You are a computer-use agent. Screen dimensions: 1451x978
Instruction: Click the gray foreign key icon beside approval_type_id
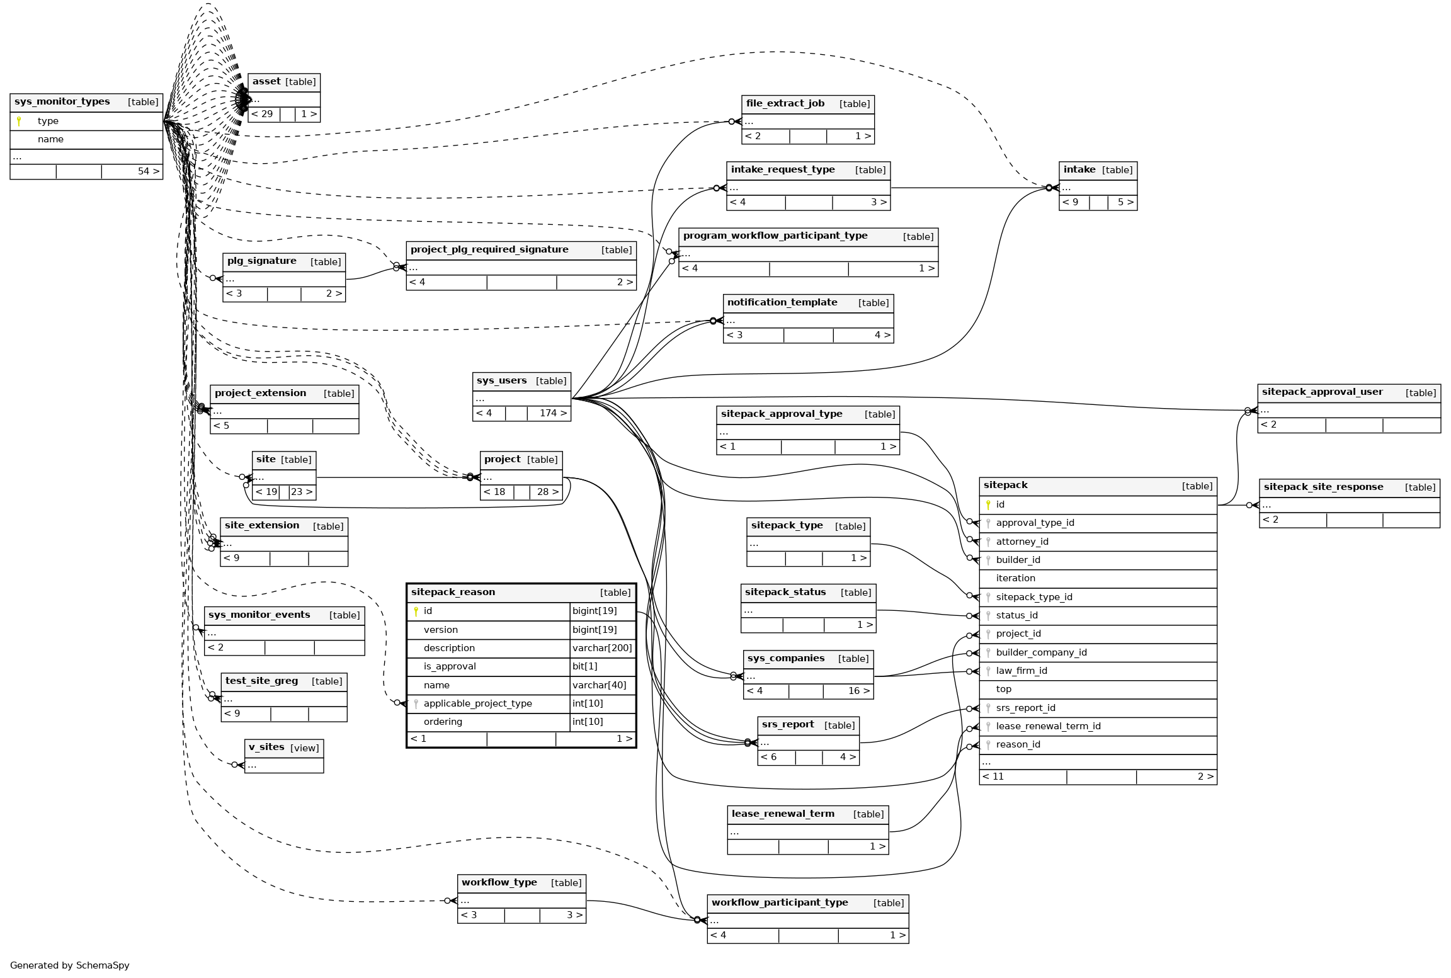pos(988,523)
